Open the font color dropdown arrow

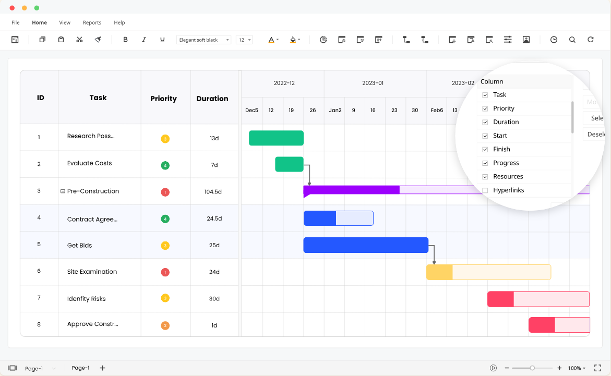point(278,40)
